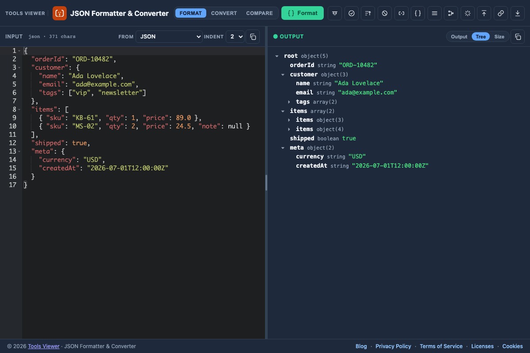Open the TOOLS VIEWER header link
530x353 pixels.
point(25,13)
